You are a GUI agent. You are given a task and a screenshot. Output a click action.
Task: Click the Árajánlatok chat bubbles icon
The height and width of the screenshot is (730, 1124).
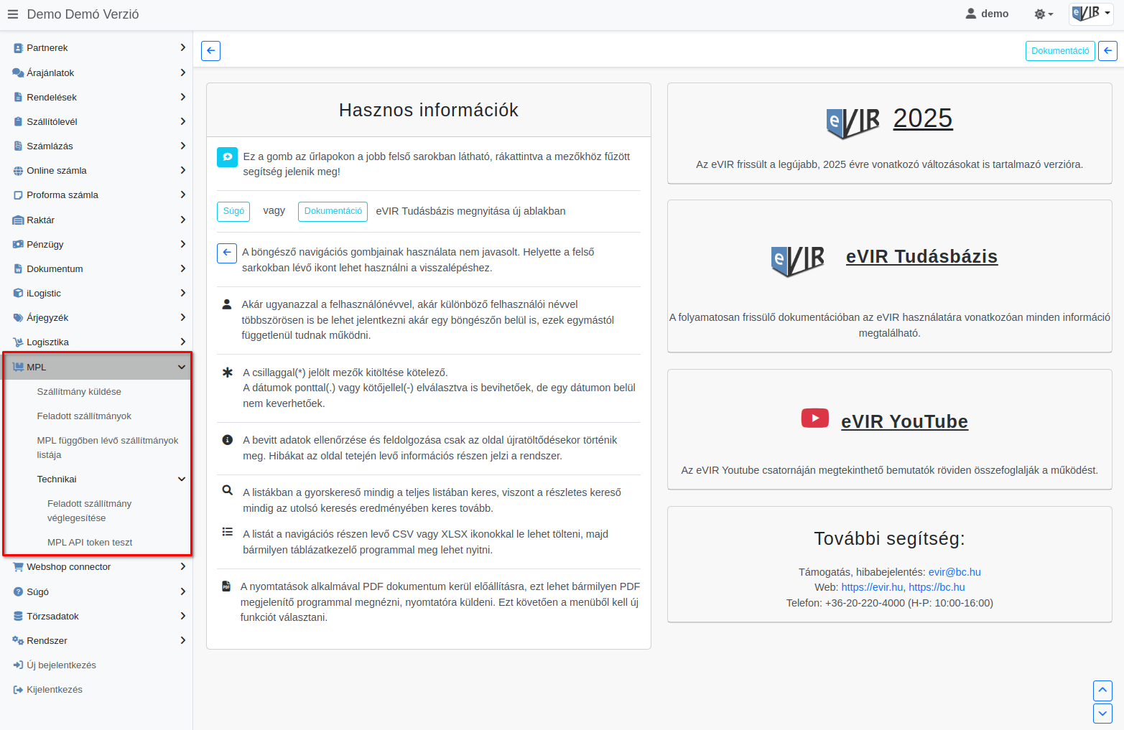(18, 72)
